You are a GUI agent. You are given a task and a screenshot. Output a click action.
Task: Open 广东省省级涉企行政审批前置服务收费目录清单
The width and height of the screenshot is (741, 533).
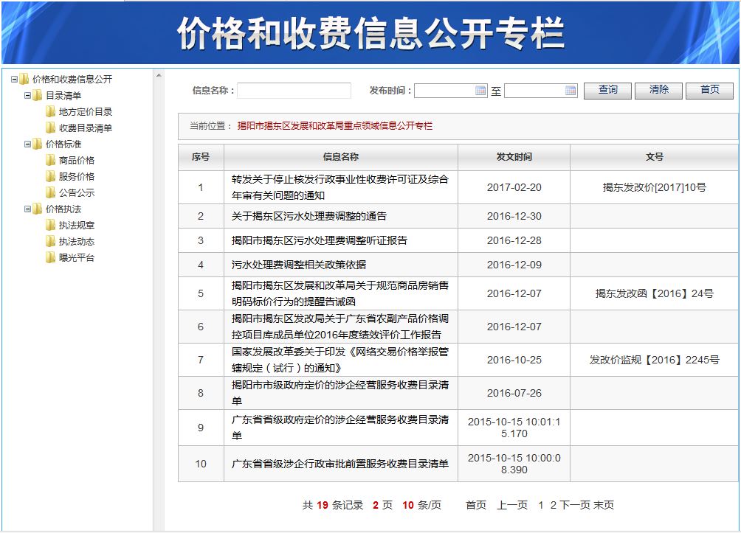pos(340,464)
